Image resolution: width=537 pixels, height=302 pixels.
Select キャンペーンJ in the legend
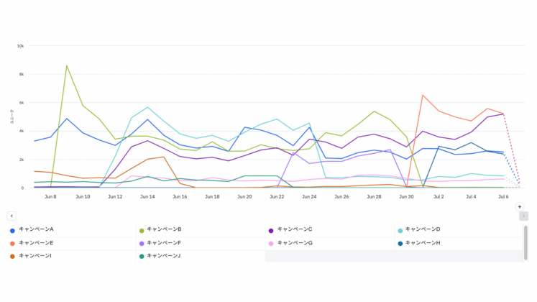(x=163, y=256)
